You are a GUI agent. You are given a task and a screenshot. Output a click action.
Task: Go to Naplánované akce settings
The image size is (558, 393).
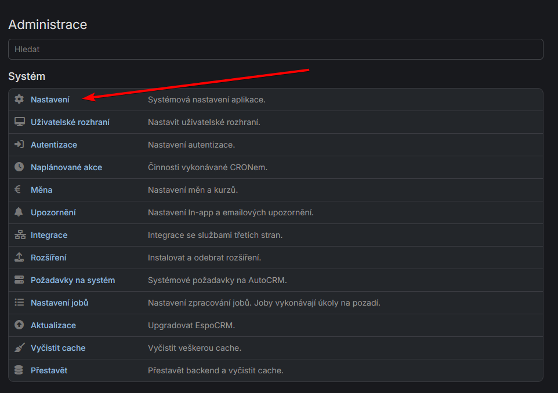66,167
